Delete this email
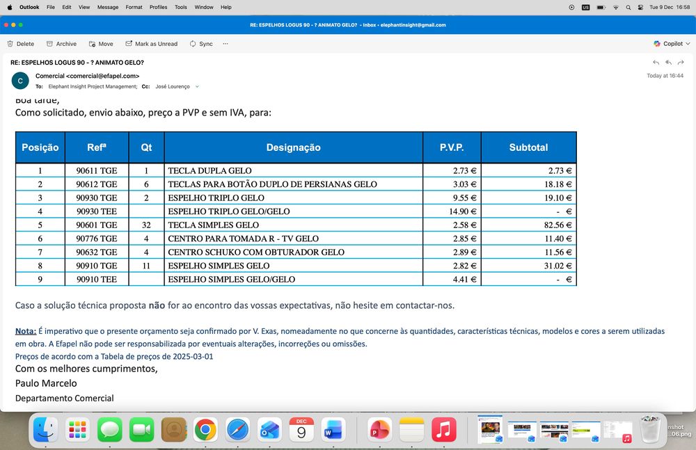 pos(21,44)
